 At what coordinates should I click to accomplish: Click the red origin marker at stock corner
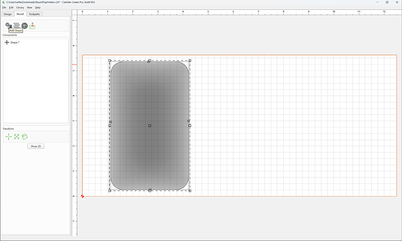coord(82,196)
